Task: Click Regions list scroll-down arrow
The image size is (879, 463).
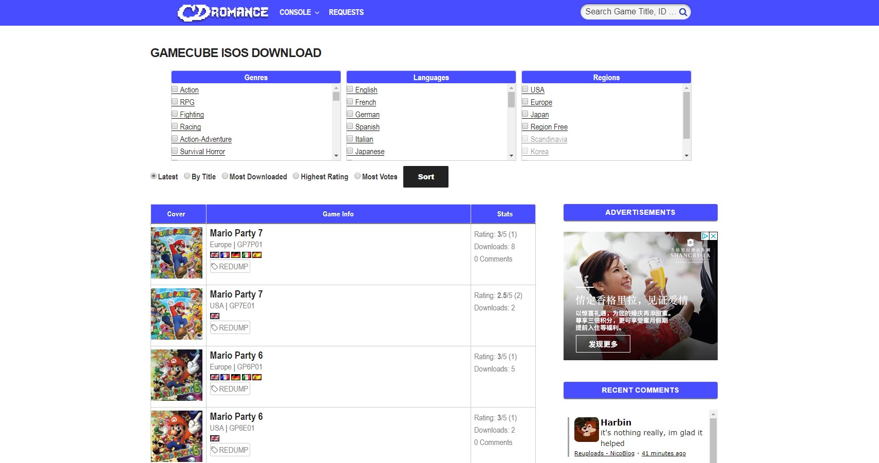Action: 687,156
